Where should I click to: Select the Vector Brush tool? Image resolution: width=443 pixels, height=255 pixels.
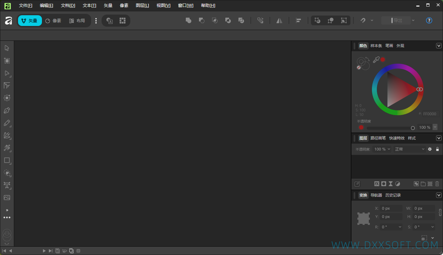pos(7,135)
